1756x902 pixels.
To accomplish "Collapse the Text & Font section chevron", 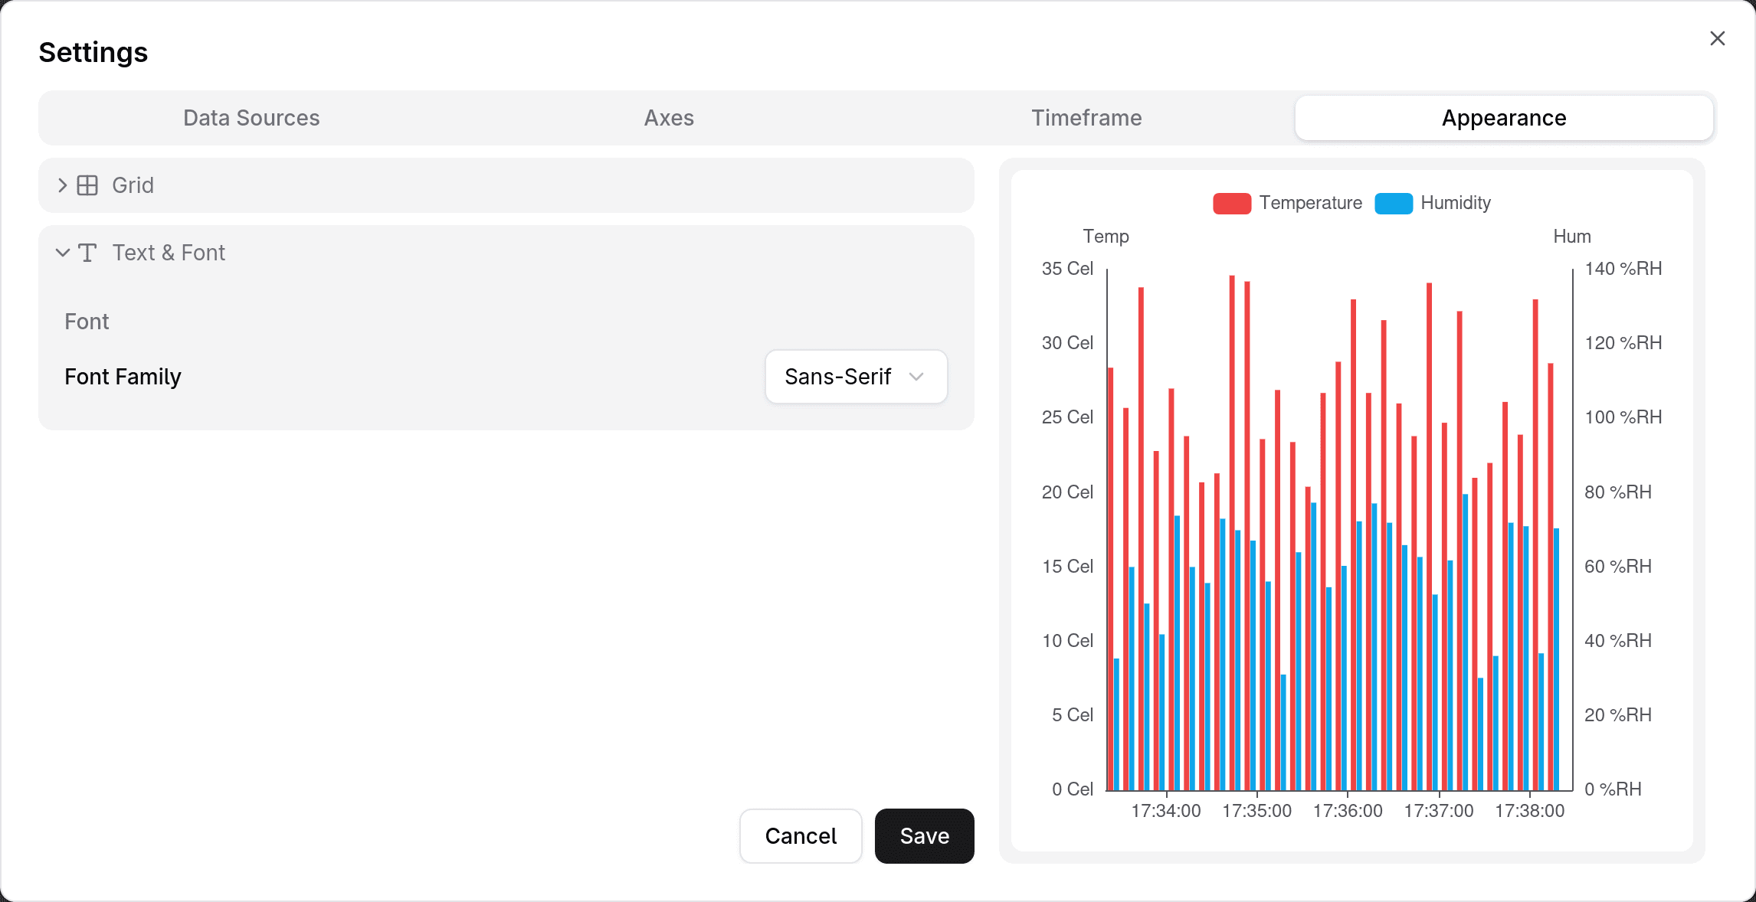I will click(x=63, y=253).
